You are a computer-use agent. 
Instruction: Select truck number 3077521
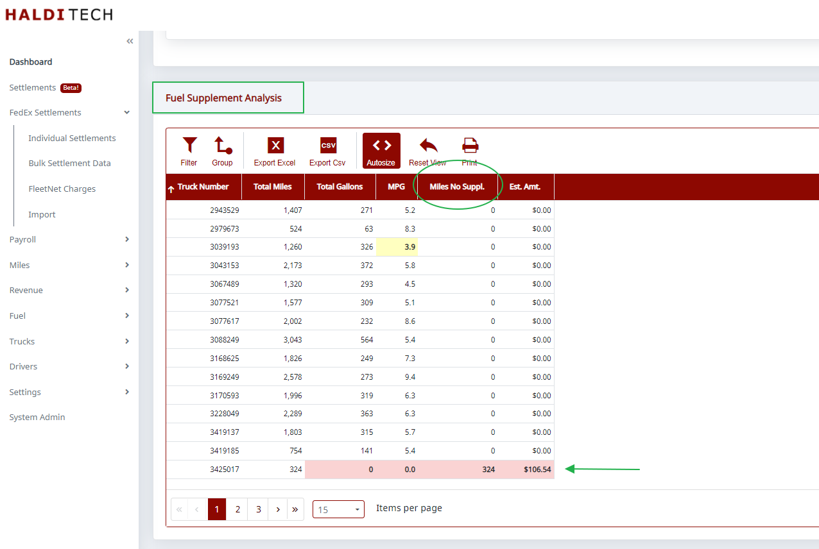[x=225, y=303]
